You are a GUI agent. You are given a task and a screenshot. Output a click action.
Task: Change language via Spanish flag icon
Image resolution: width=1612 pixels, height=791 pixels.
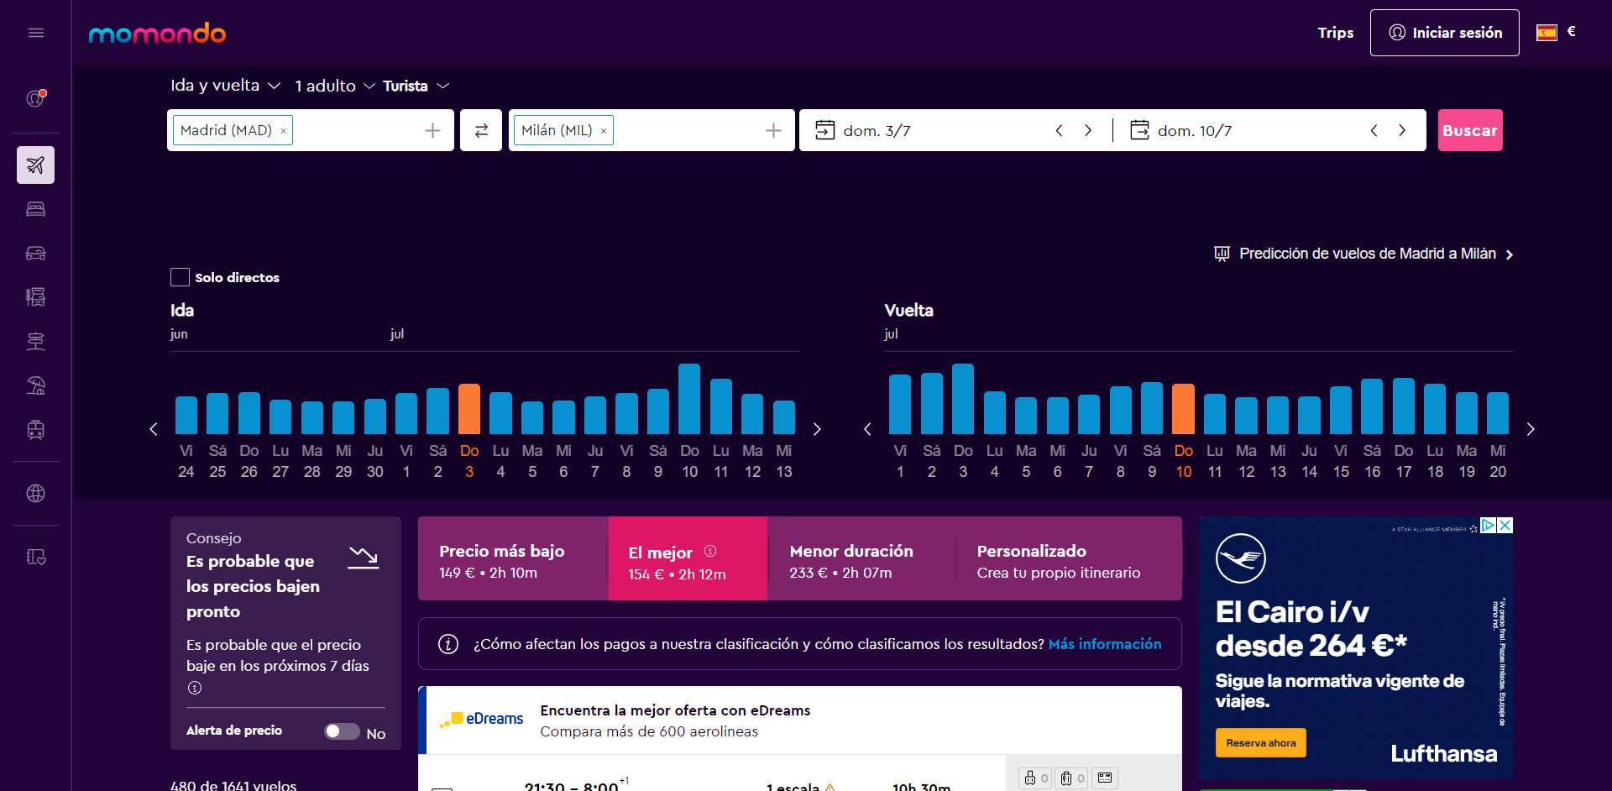1547,33
